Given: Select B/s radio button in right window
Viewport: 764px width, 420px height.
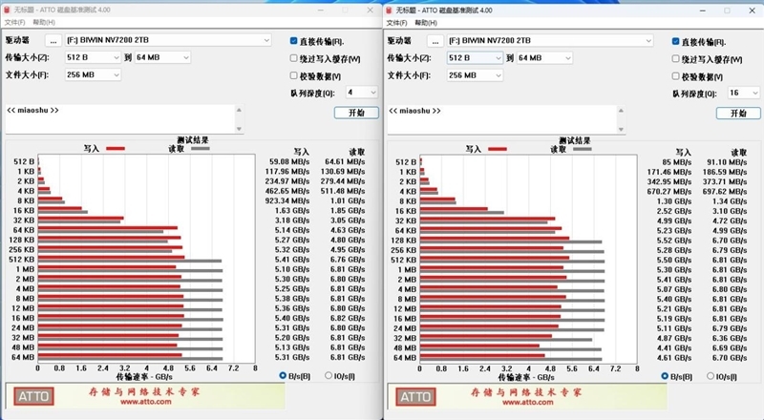Looking at the screenshot, I should [665, 376].
